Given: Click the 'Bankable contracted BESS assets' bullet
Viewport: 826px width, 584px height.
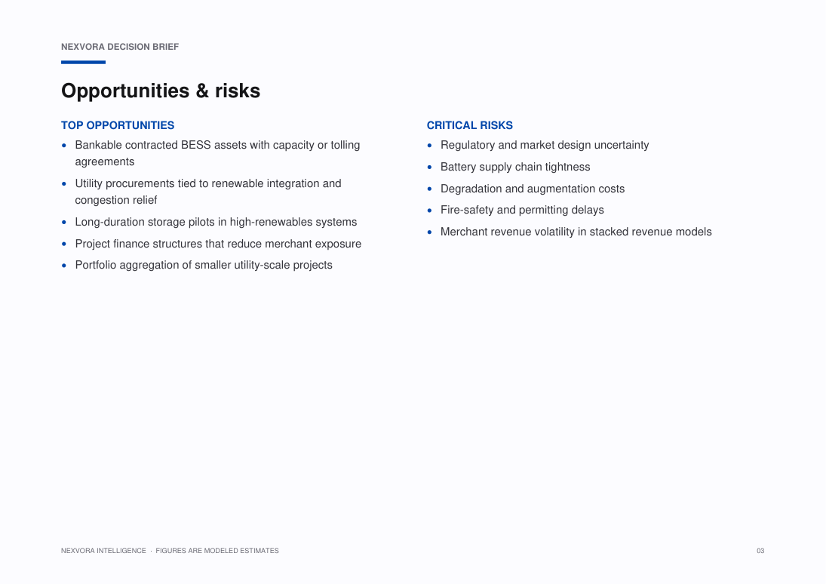Looking at the screenshot, I should point(217,153).
